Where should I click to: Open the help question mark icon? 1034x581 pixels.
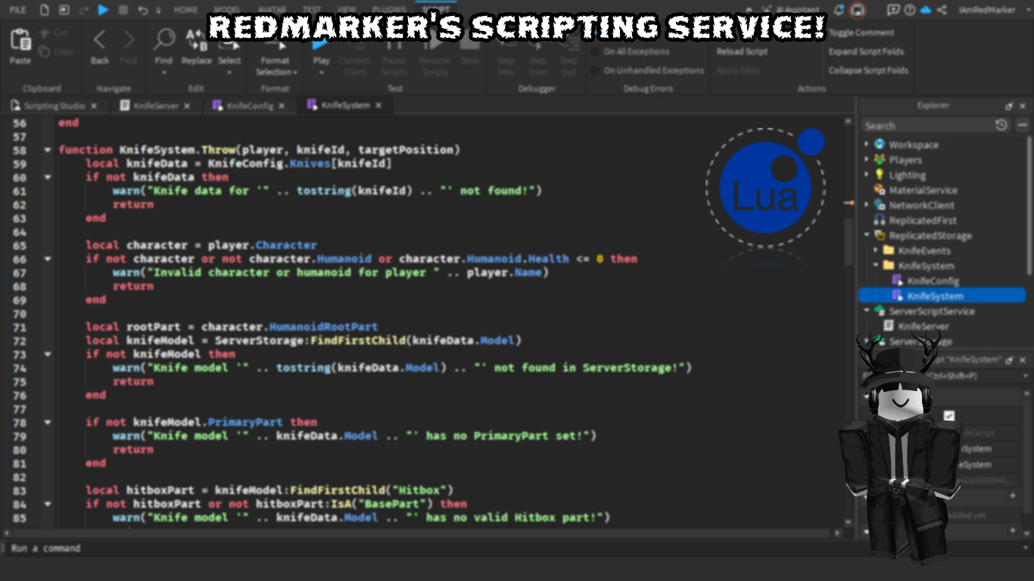point(909,10)
